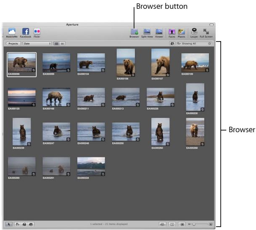This screenshot has width=256, height=230.
Task: Select thumbnail EA000107
Action: click(x=160, y=63)
